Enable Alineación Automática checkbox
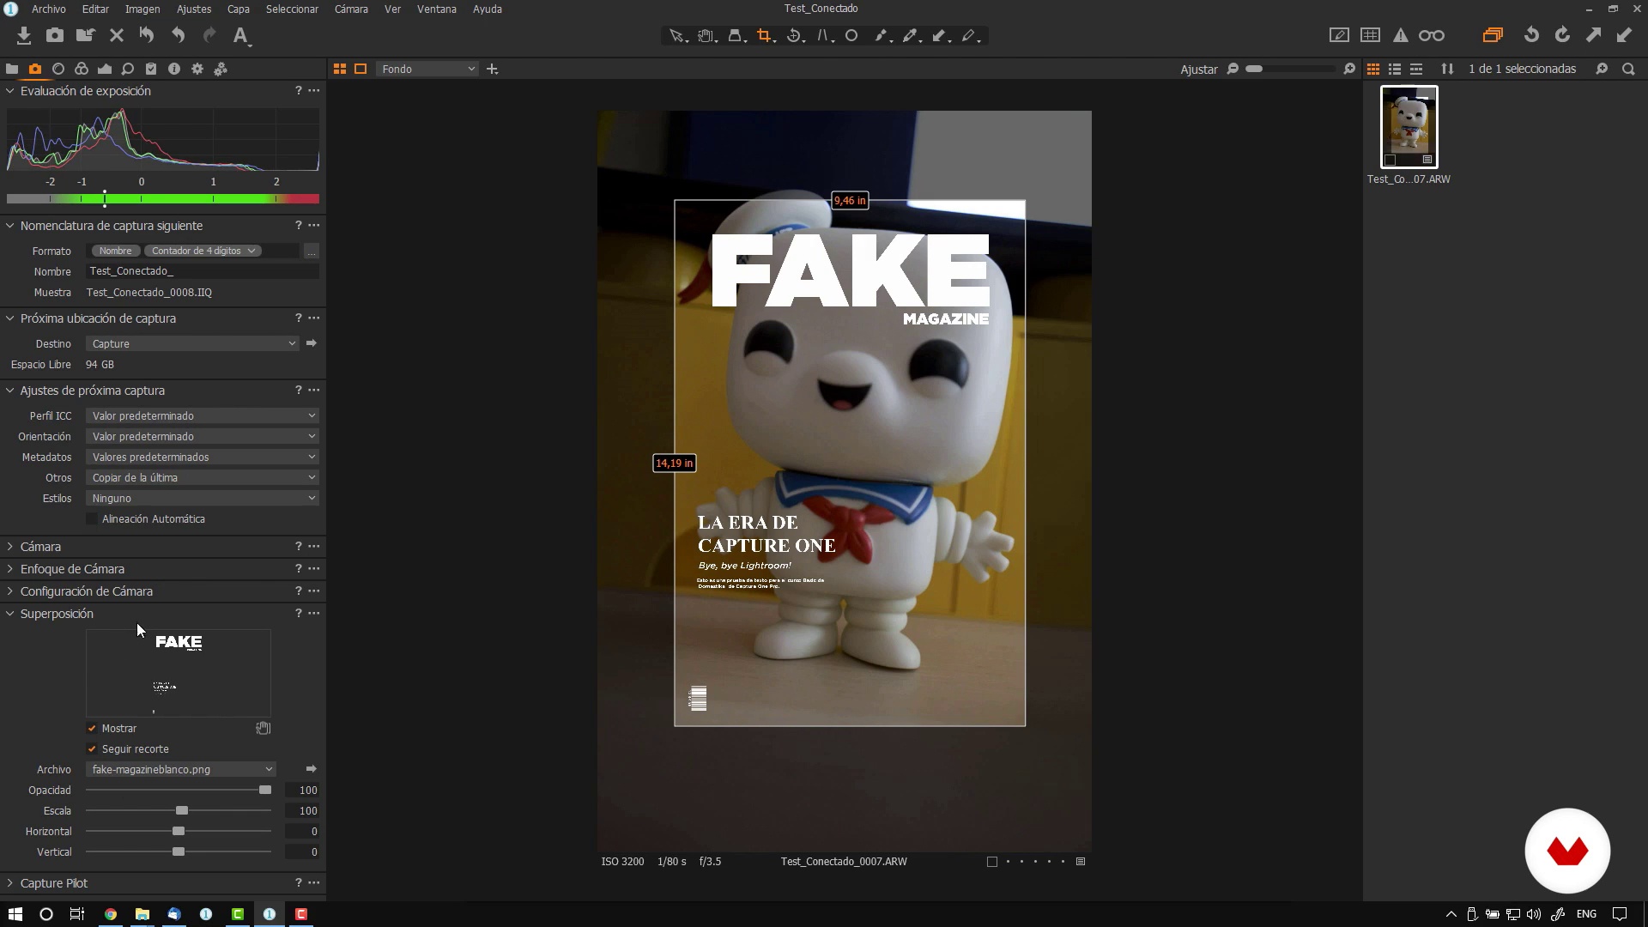The width and height of the screenshot is (1648, 927). [92, 518]
